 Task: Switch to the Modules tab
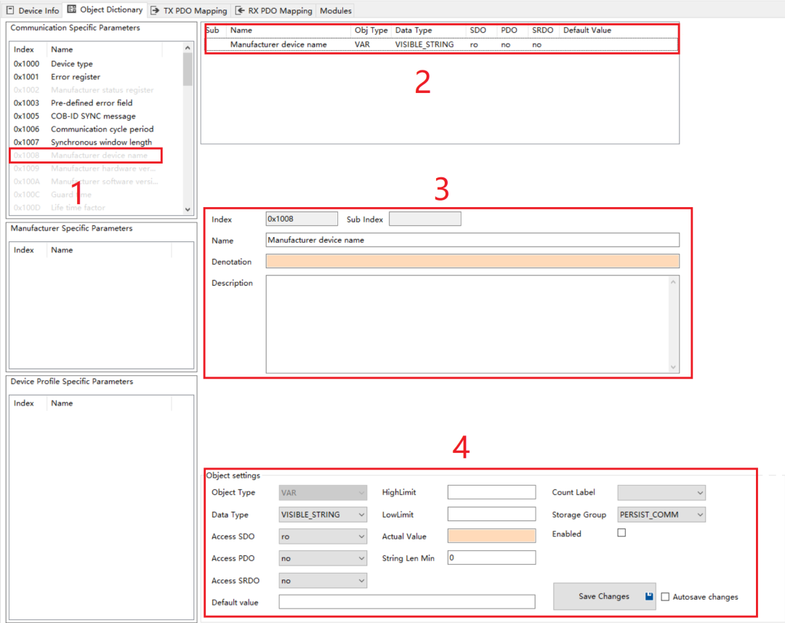336,11
